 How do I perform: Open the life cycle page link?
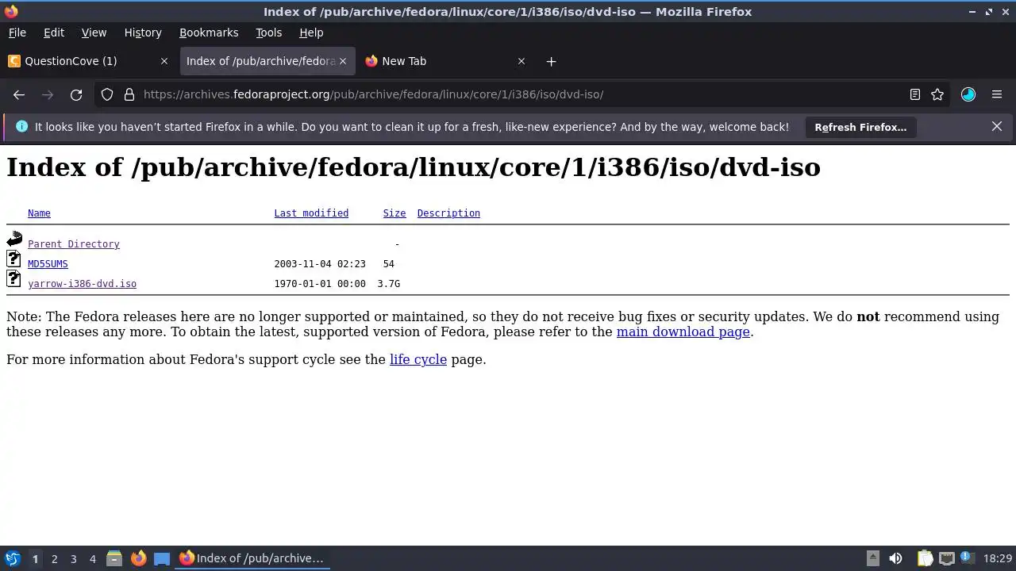click(x=418, y=359)
